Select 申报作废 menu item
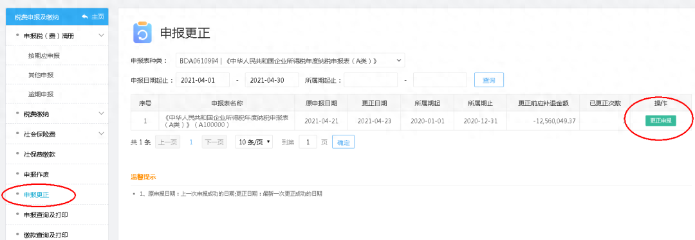Viewport: 695px width, 240px height. [x=36, y=174]
